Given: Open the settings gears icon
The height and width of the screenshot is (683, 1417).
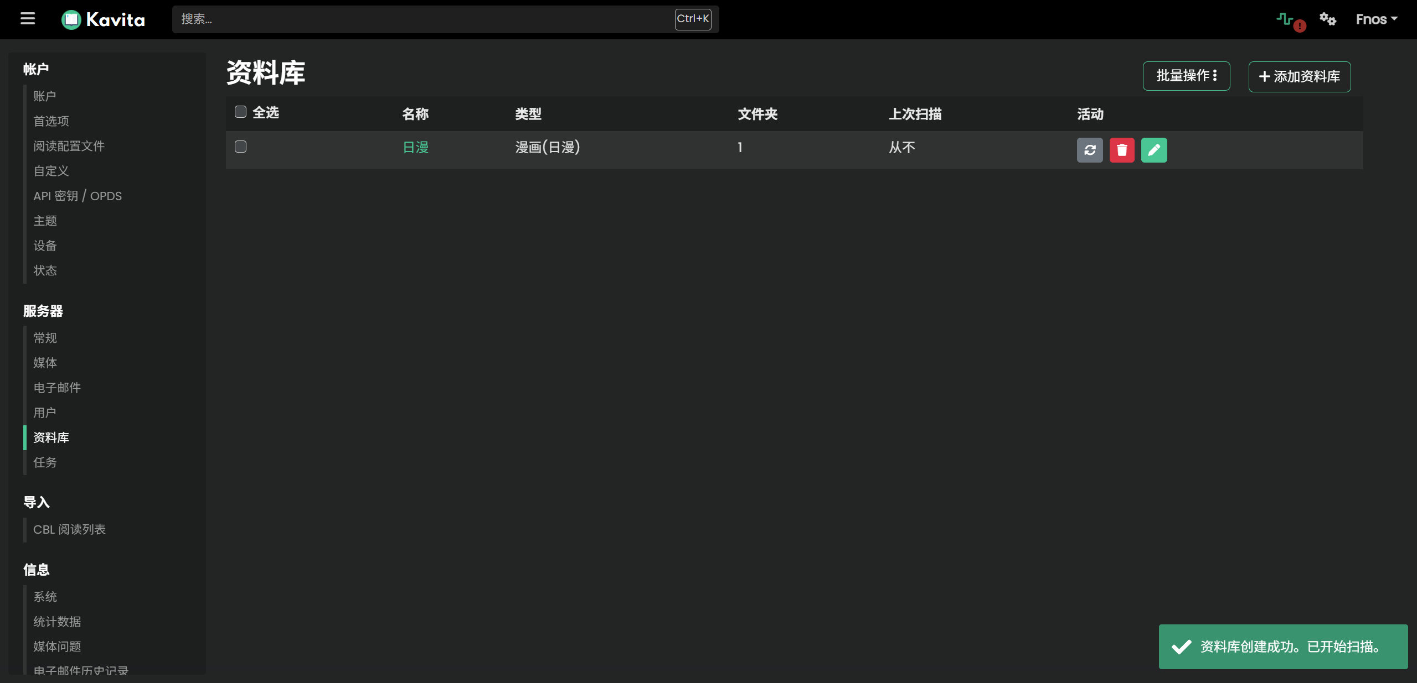Looking at the screenshot, I should pos(1327,19).
